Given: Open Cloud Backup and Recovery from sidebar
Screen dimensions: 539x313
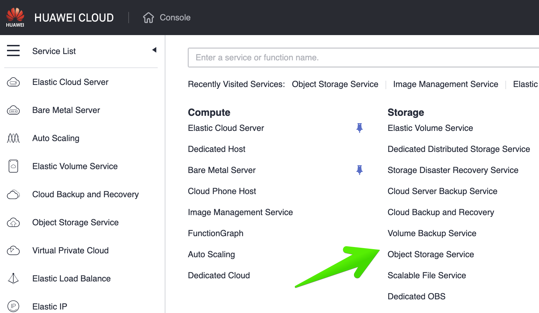Looking at the screenshot, I should [86, 194].
